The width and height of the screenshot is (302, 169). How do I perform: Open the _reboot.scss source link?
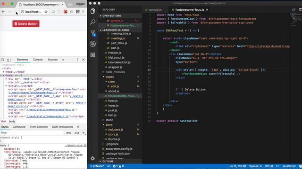pos(75,146)
